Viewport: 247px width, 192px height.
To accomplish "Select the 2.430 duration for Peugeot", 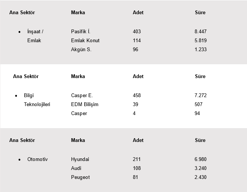I will [201, 177].
